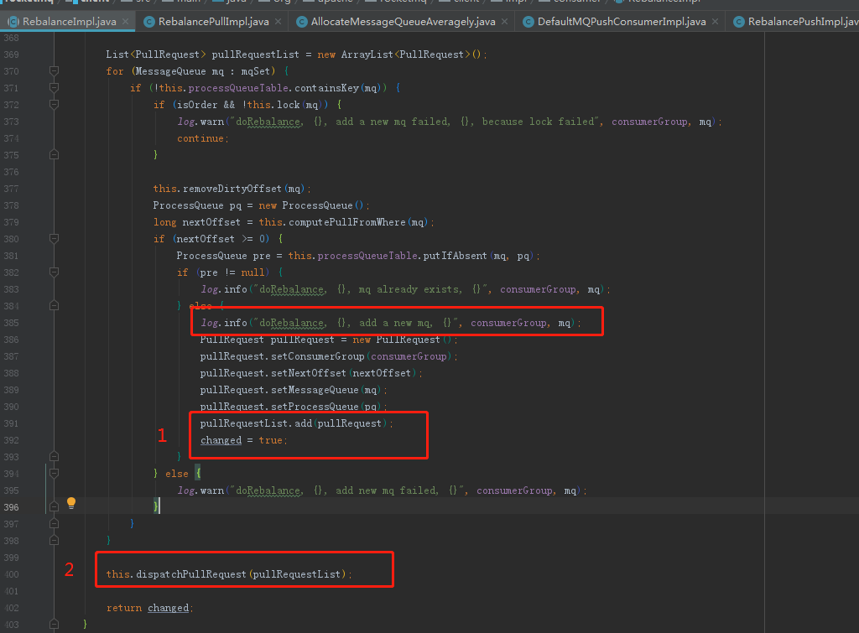Open the AllocateMessageQueueAveragely.java tab

(x=403, y=21)
